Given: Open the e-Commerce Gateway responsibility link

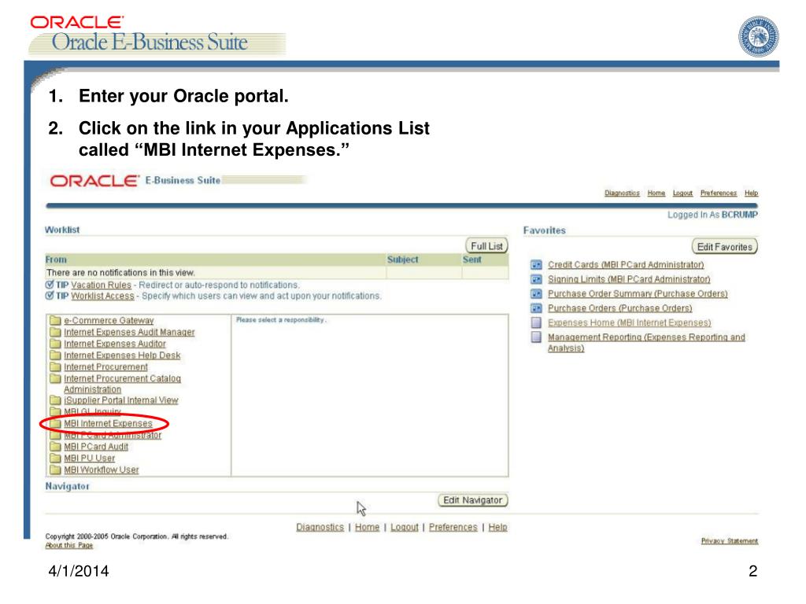Looking at the screenshot, I should [x=109, y=321].
